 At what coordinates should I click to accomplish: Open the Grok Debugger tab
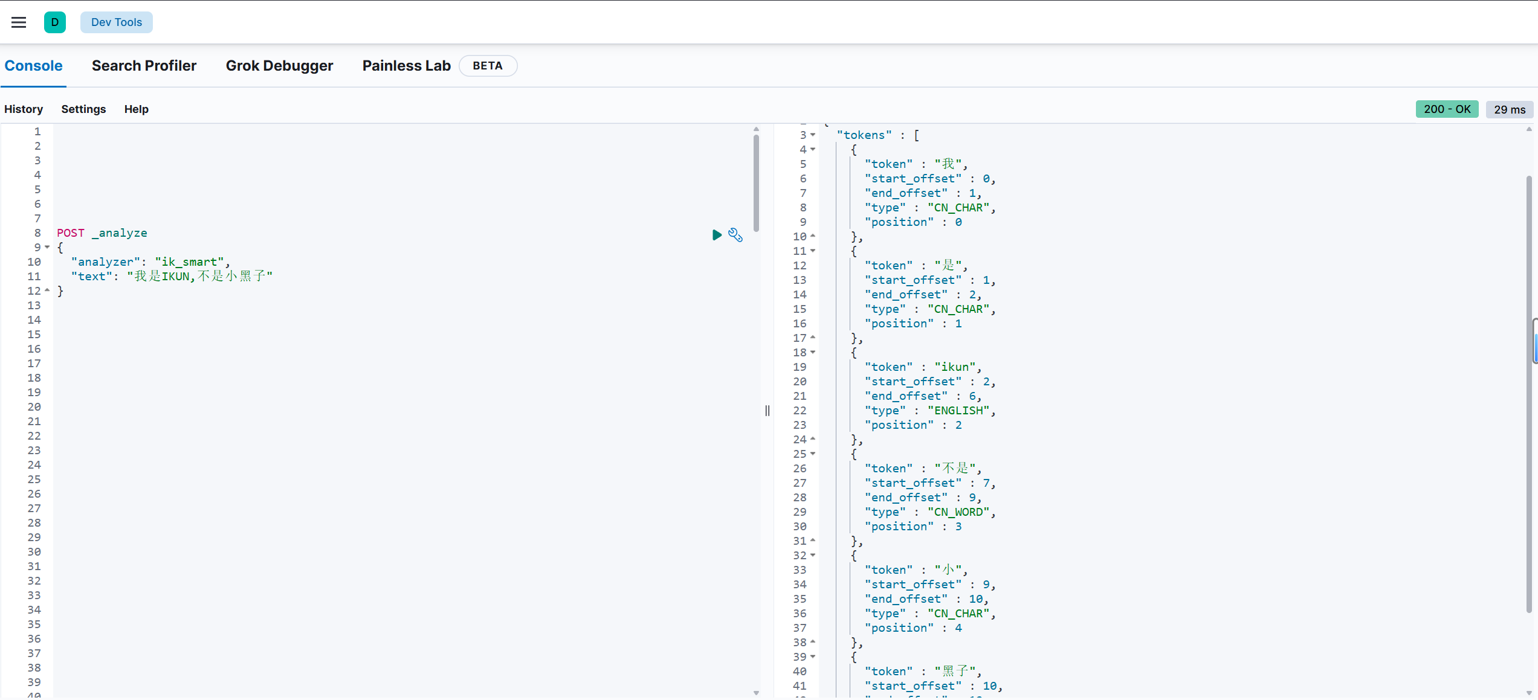[279, 66]
